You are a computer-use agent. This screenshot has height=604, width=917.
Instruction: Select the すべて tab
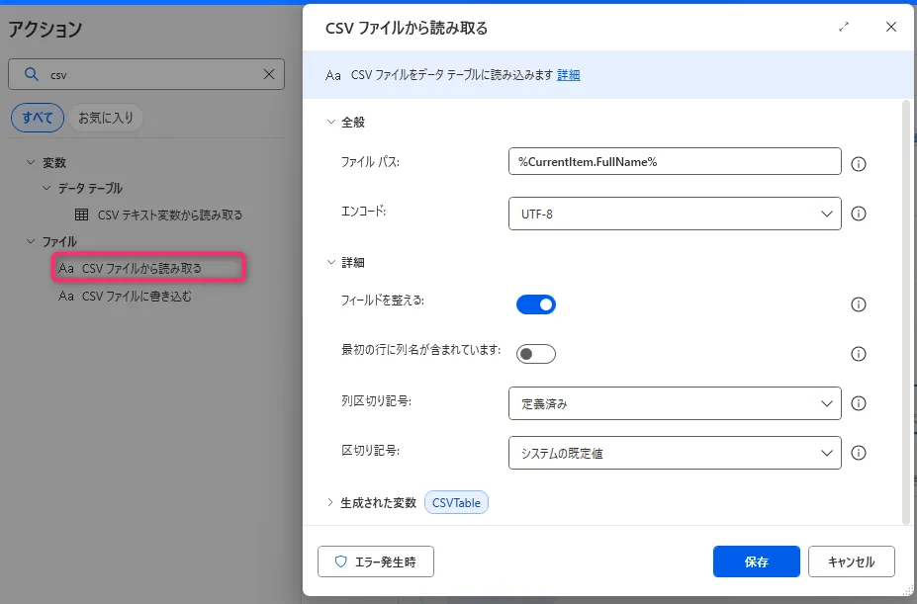coord(38,118)
